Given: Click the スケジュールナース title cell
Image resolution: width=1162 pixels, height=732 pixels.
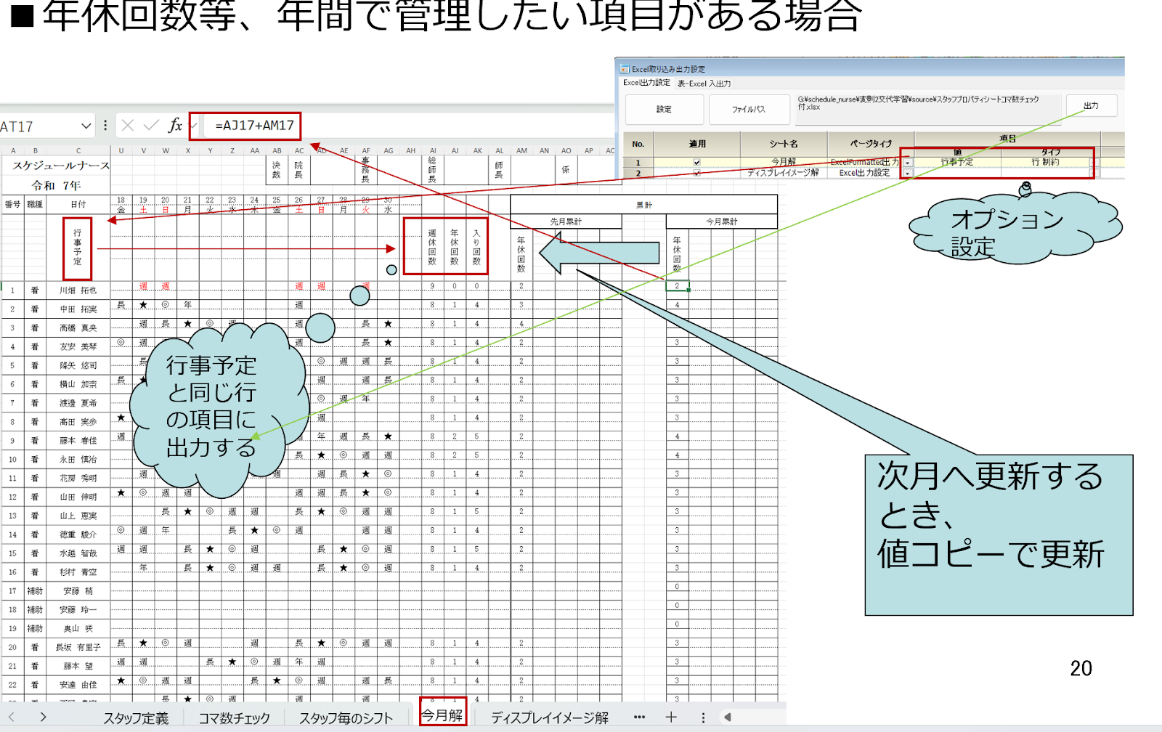Looking at the screenshot, I should [60, 166].
